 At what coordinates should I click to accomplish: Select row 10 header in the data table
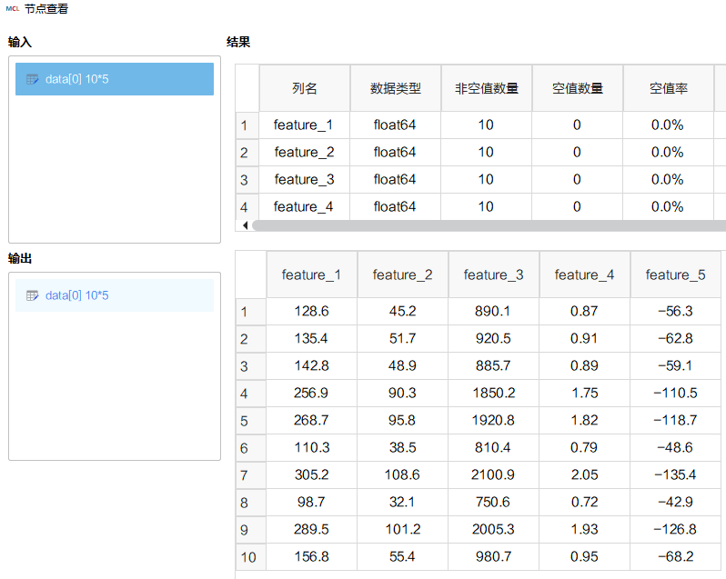pyautogui.click(x=250, y=557)
